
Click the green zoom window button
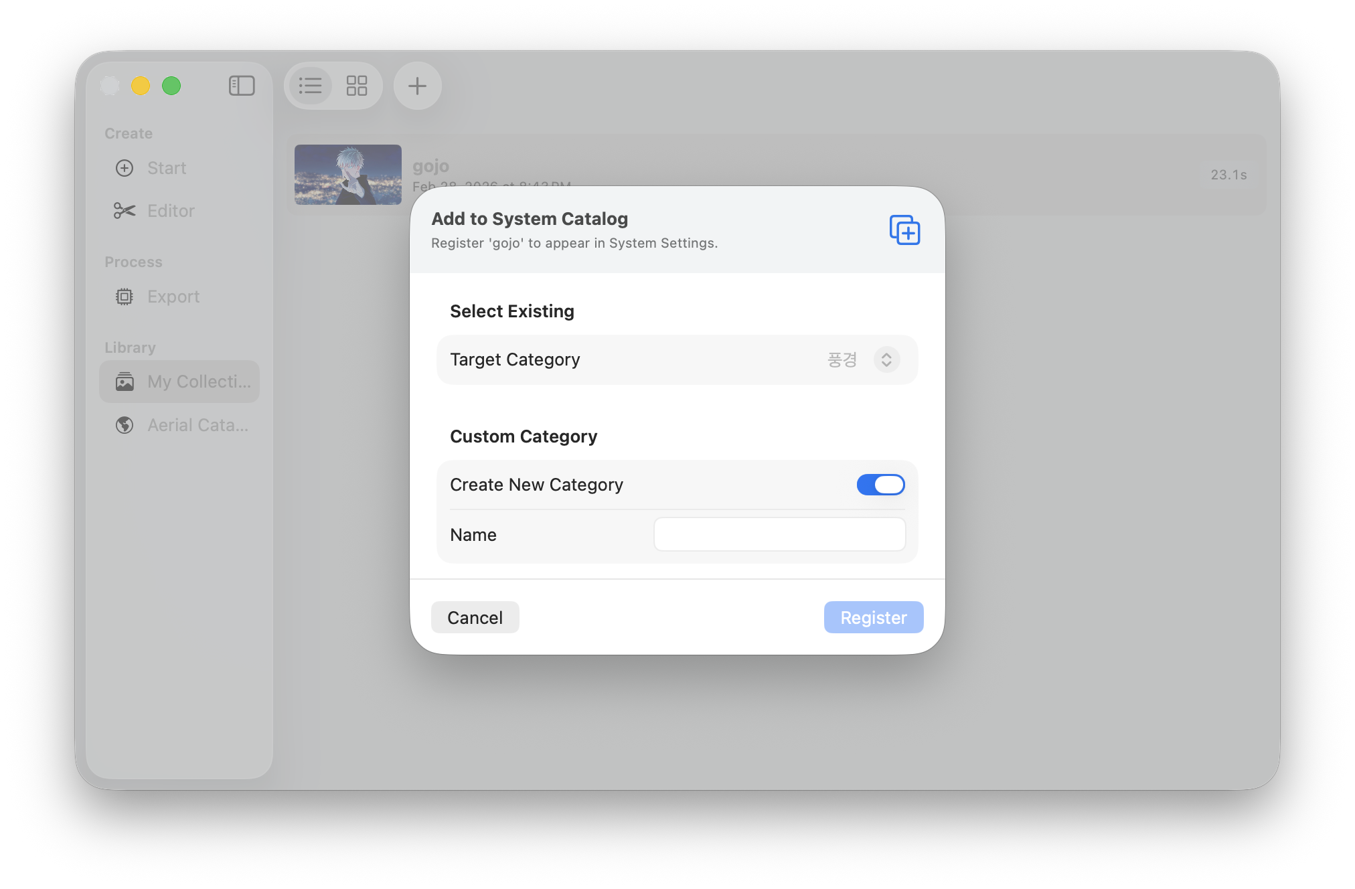(171, 86)
